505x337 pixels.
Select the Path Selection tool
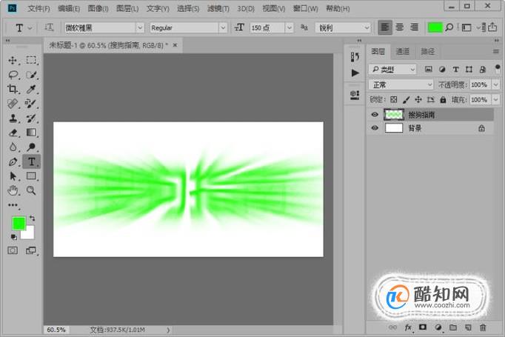tap(13, 176)
